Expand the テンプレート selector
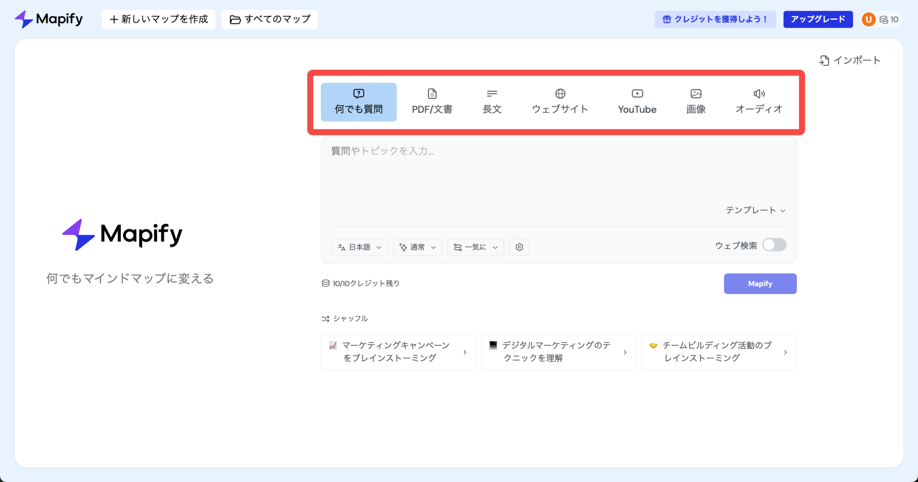 [755, 210]
